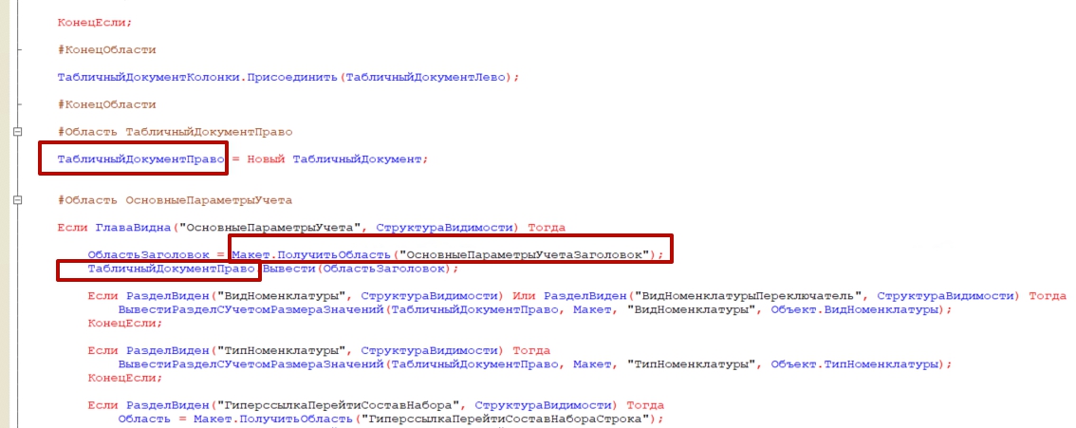1076x428 pixels.
Task: Click the Новый keyword
Action: coord(266,159)
